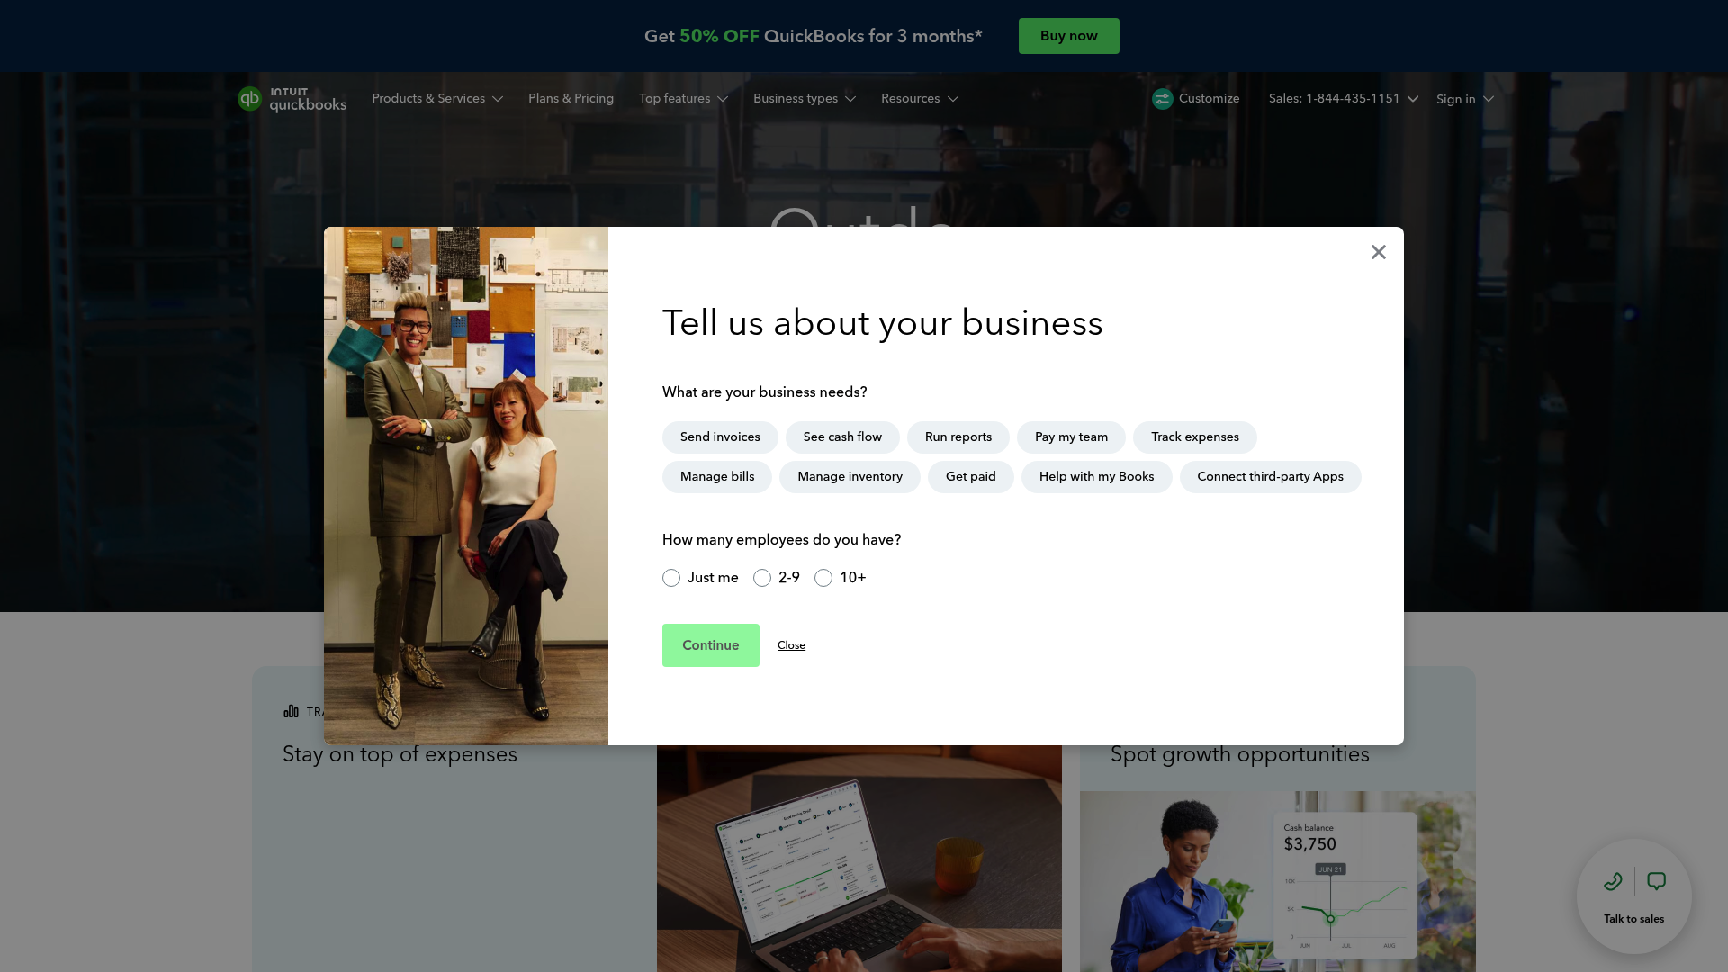1728x972 pixels.
Task: Pick the 10+ employees option
Action: (x=823, y=578)
